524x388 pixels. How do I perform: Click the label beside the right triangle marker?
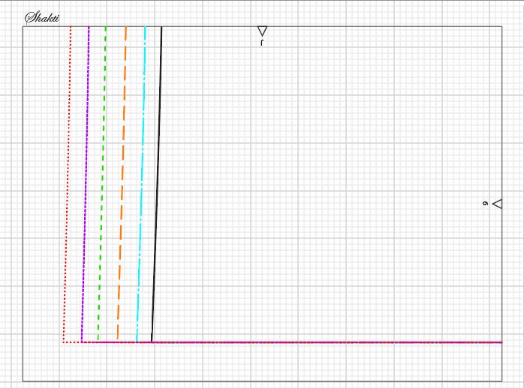point(485,203)
